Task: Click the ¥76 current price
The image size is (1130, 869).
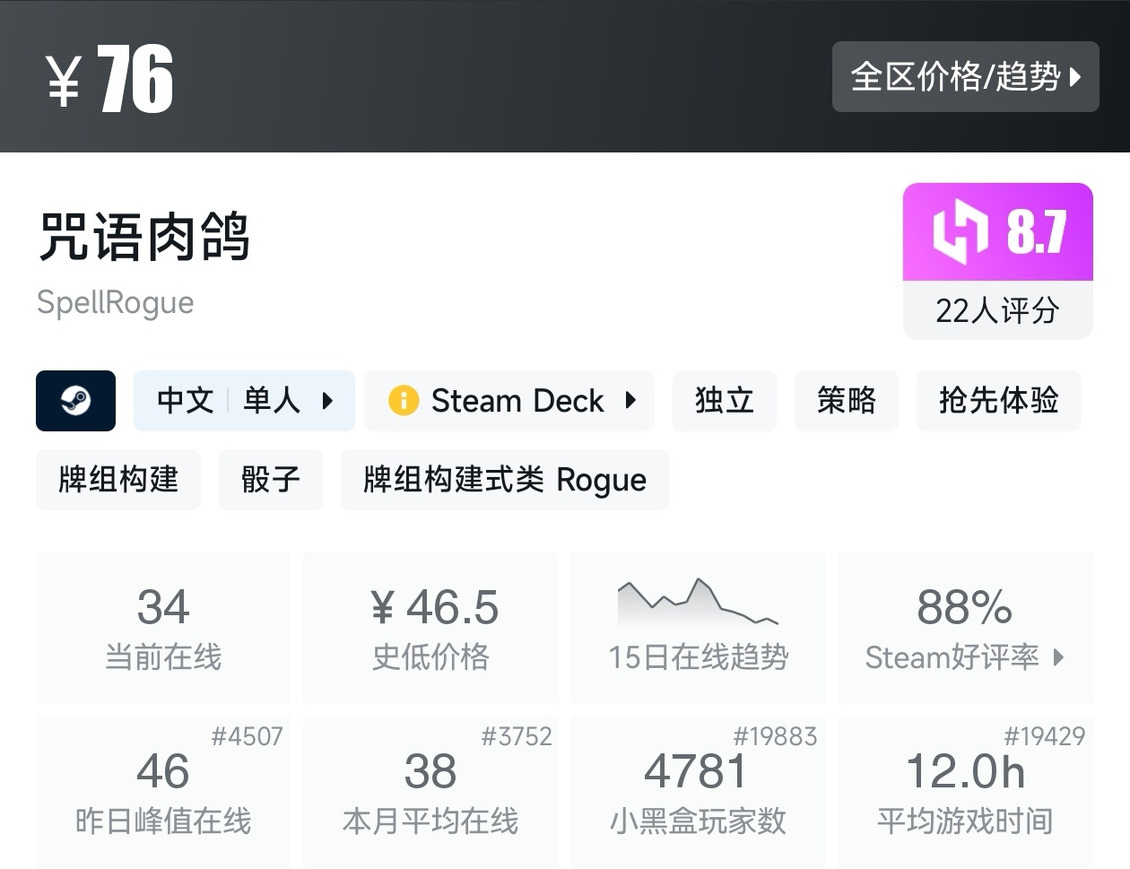Action: coord(110,79)
